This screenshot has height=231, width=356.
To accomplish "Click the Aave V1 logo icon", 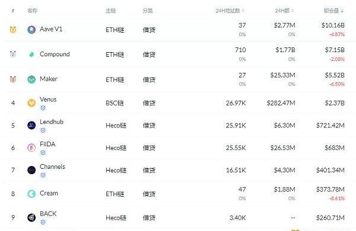I will 31,30.
